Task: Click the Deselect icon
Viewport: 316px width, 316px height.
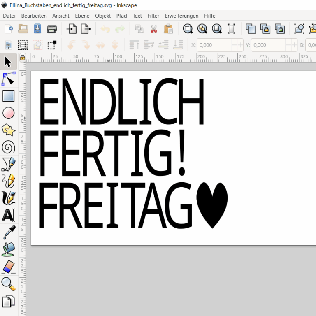Action: 37,45
